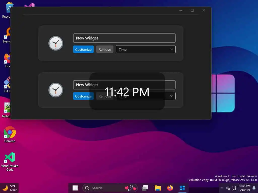Screen dimensions: 258x193
Task: Launch Firefox from the taskbar
Action: 170,188
